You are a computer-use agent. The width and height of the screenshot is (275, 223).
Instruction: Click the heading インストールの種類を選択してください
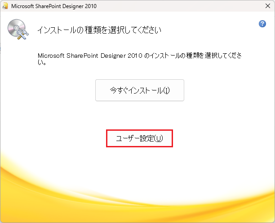99,30
